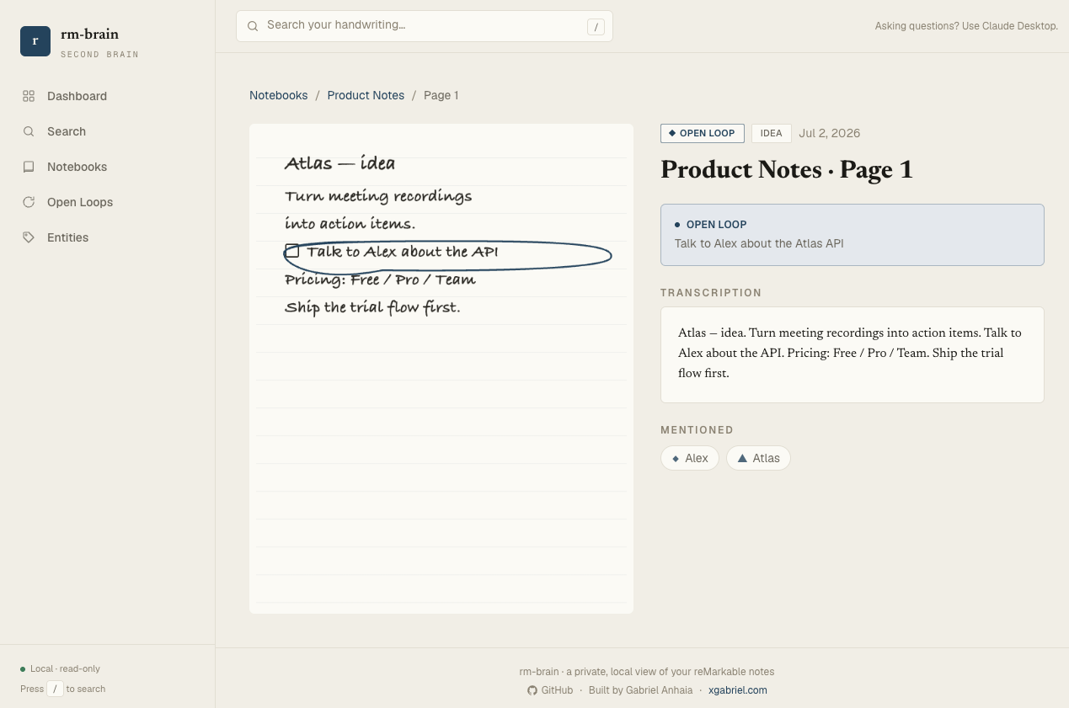
Task: Click the Dashboard grid icon
Action: point(29,96)
